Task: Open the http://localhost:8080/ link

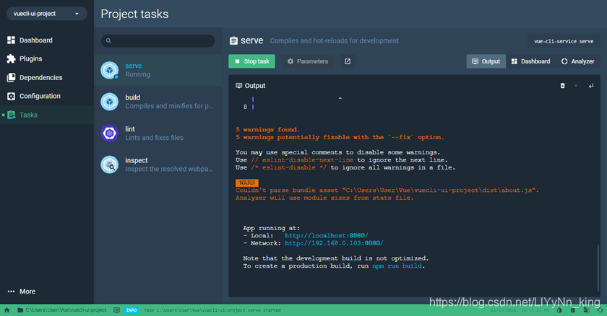Action: tap(327, 235)
